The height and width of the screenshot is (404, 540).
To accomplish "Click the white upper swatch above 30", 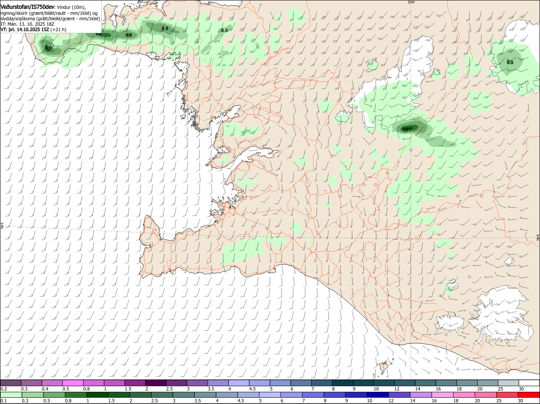I will click(x=529, y=383).
